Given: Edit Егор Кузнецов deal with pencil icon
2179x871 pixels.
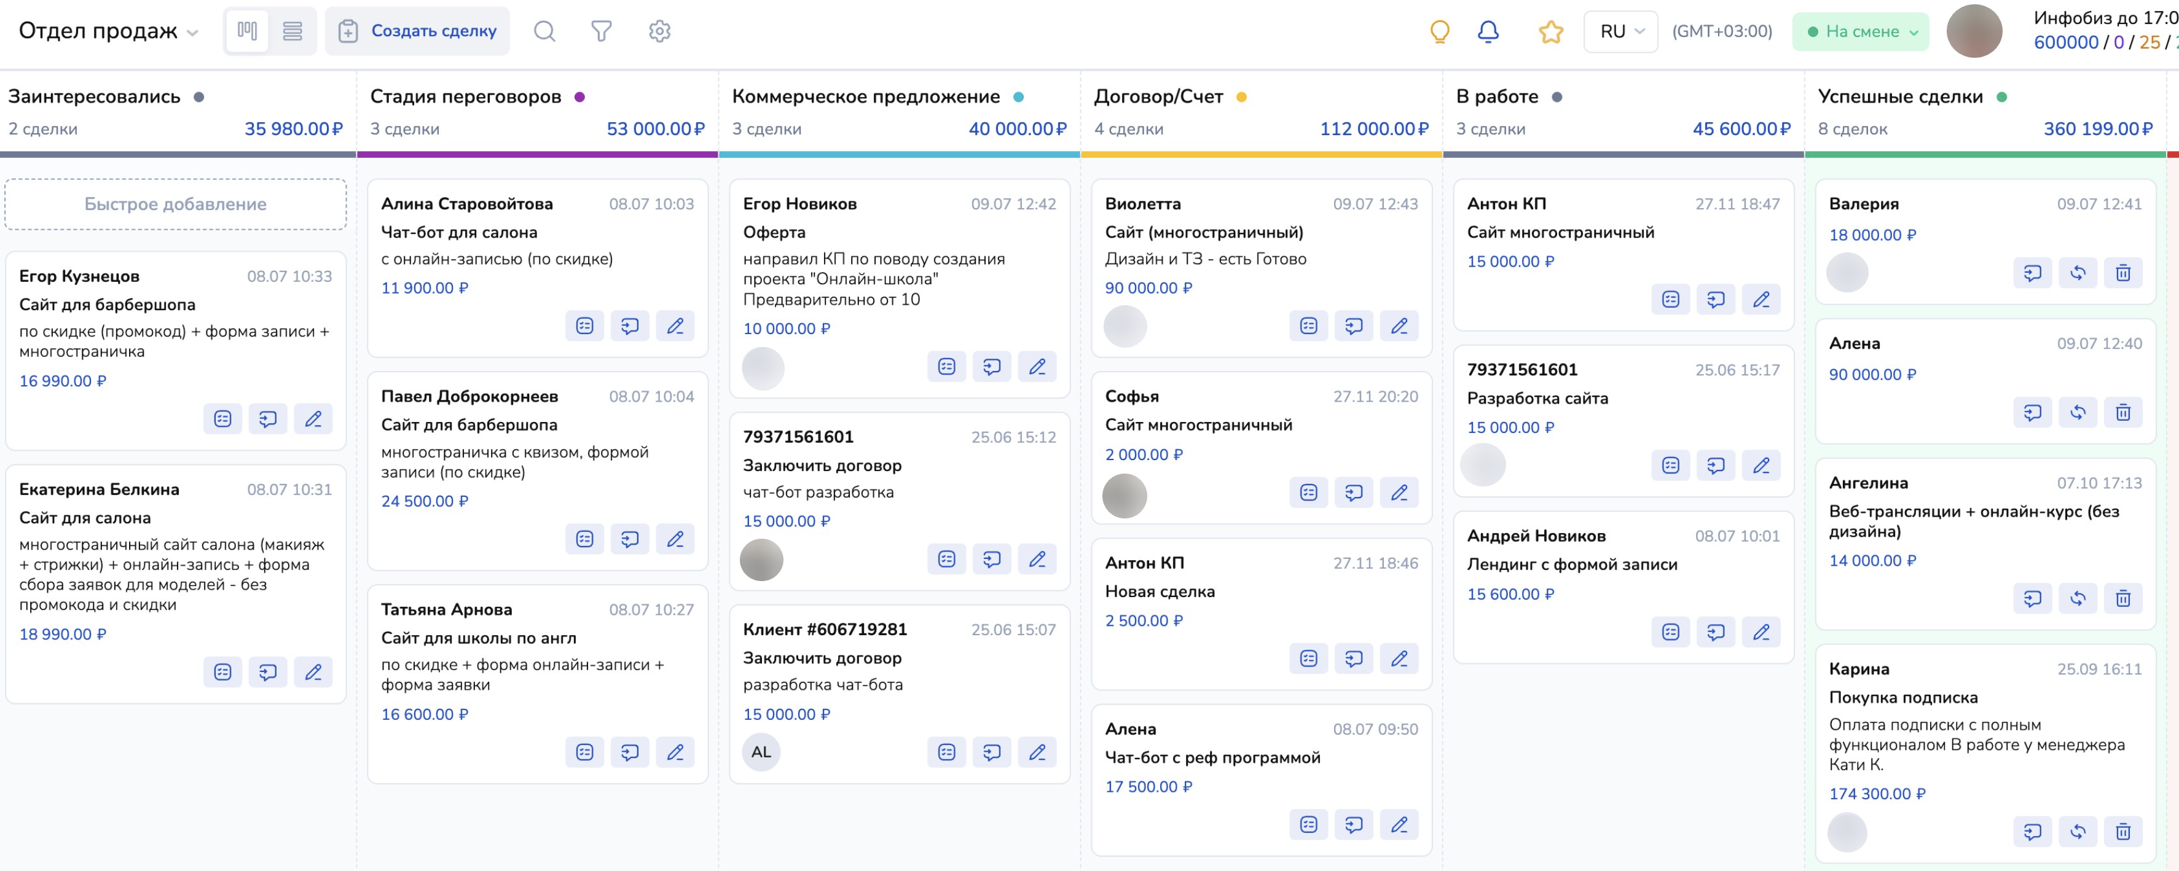Looking at the screenshot, I should click(313, 418).
